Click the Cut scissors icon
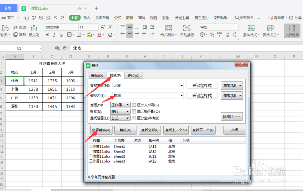303x191 pixels. [x=16, y=27]
